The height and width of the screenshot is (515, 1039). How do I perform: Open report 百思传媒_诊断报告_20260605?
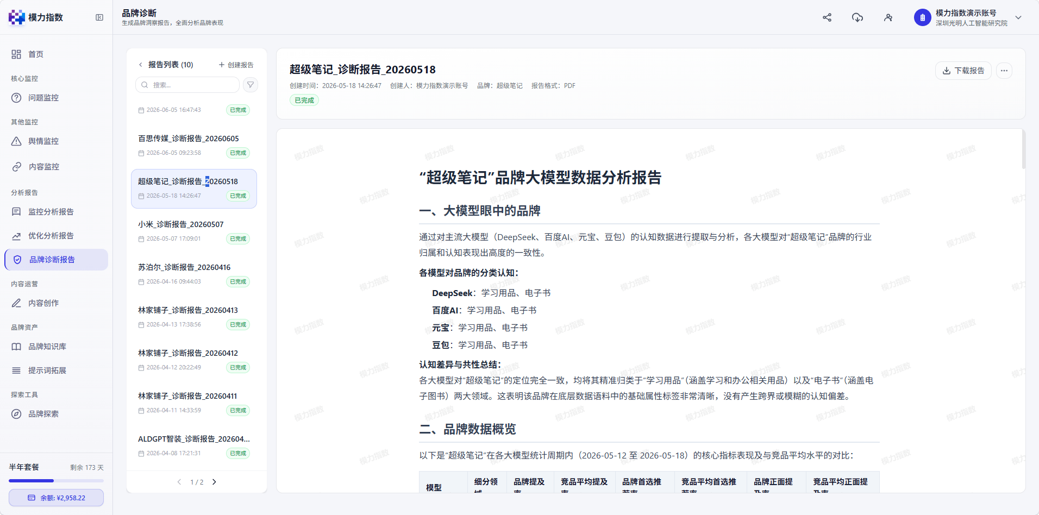point(194,146)
